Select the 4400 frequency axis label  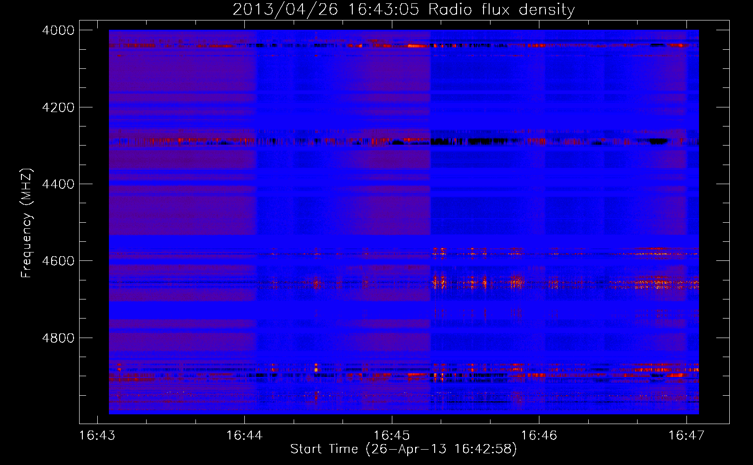click(x=58, y=184)
